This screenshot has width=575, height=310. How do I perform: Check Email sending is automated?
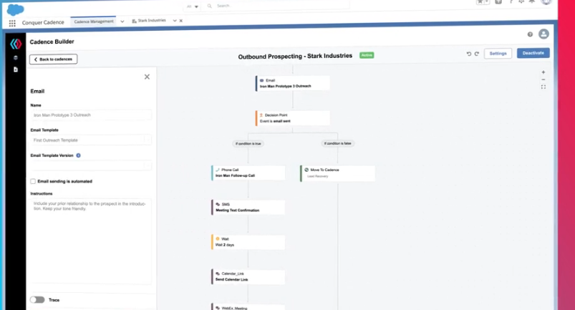tap(33, 182)
